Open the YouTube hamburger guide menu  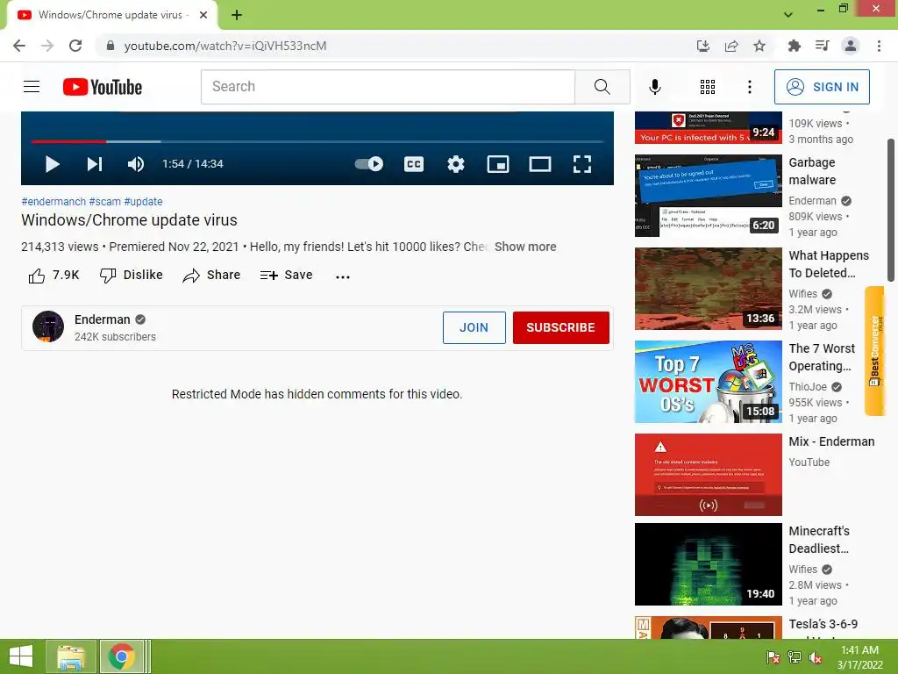pyautogui.click(x=32, y=87)
